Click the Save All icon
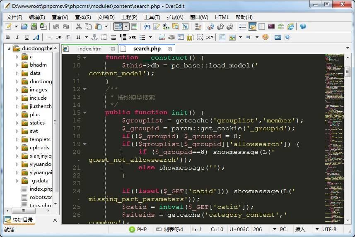Screen dimensions: 355x237 (x=43, y=27)
